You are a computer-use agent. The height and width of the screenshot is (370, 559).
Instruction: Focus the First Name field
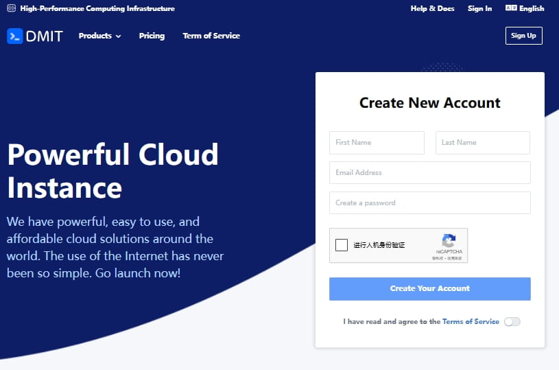tap(377, 143)
